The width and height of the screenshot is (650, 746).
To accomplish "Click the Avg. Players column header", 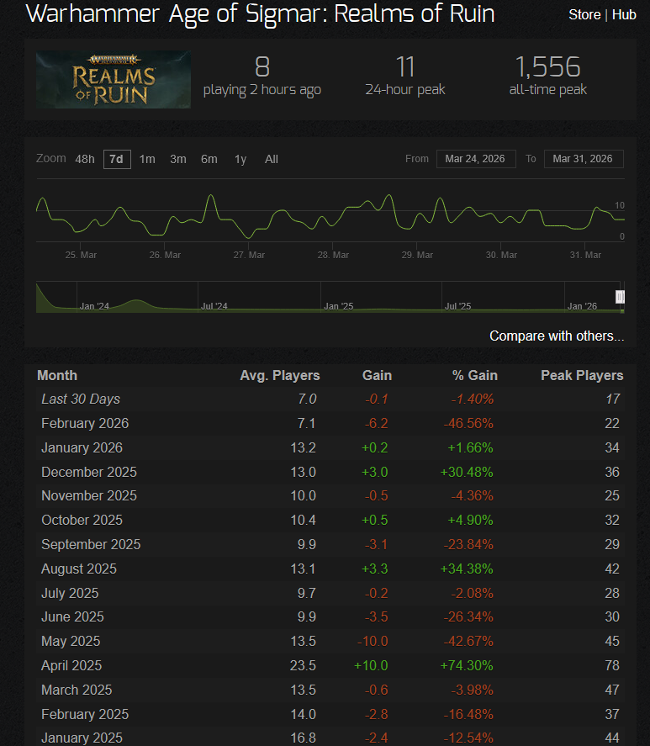I will point(280,375).
